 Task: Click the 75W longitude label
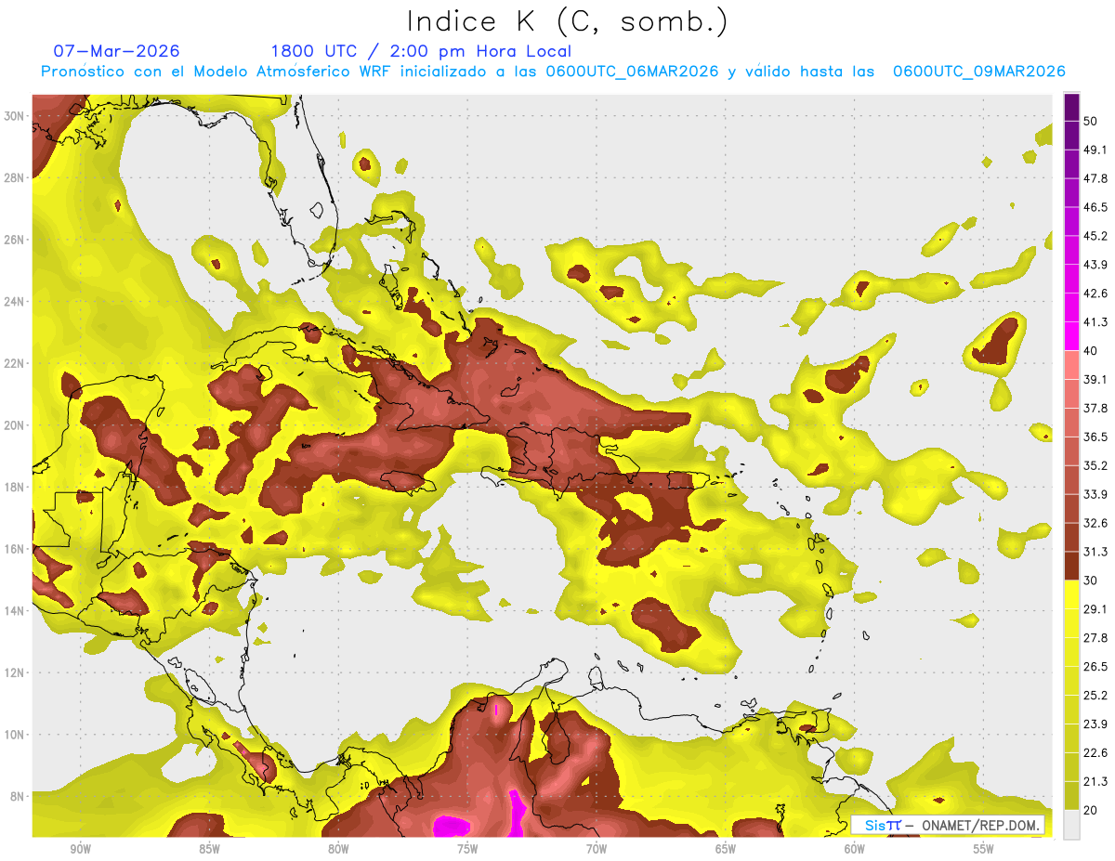(x=467, y=849)
